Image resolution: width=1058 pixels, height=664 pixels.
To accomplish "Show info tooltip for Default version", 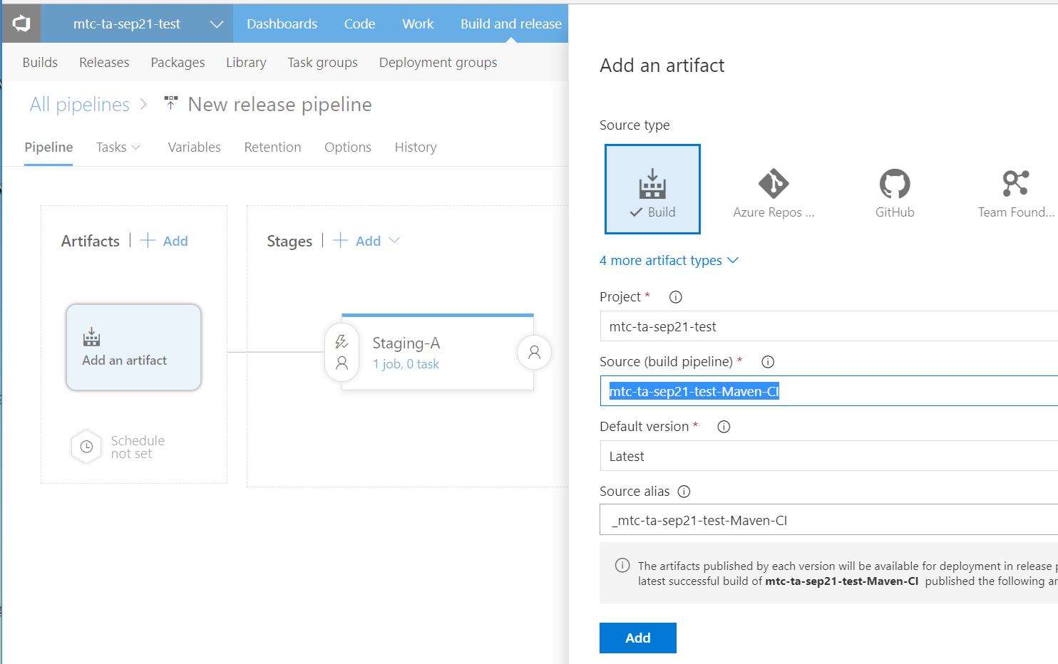I will [x=724, y=427].
